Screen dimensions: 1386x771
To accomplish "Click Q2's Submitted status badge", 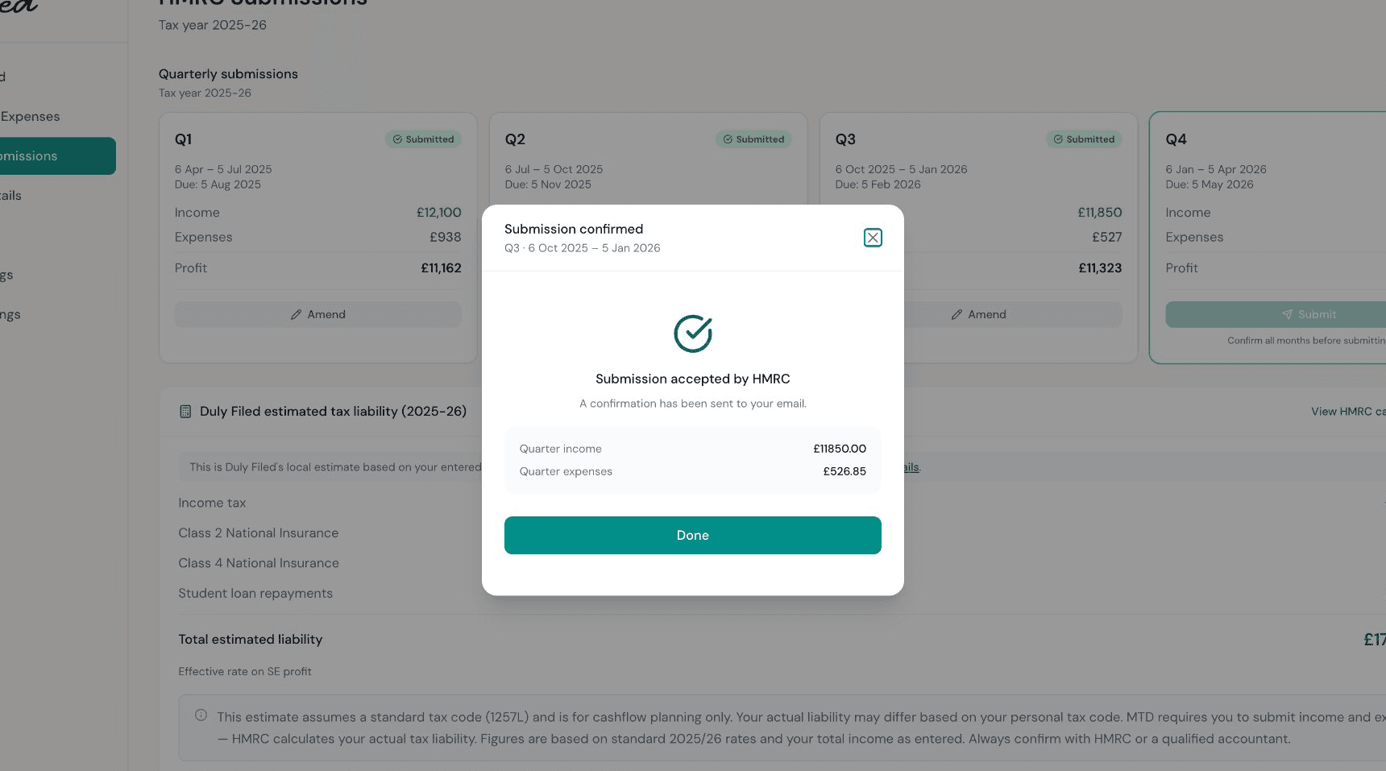I will click(753, 139).
